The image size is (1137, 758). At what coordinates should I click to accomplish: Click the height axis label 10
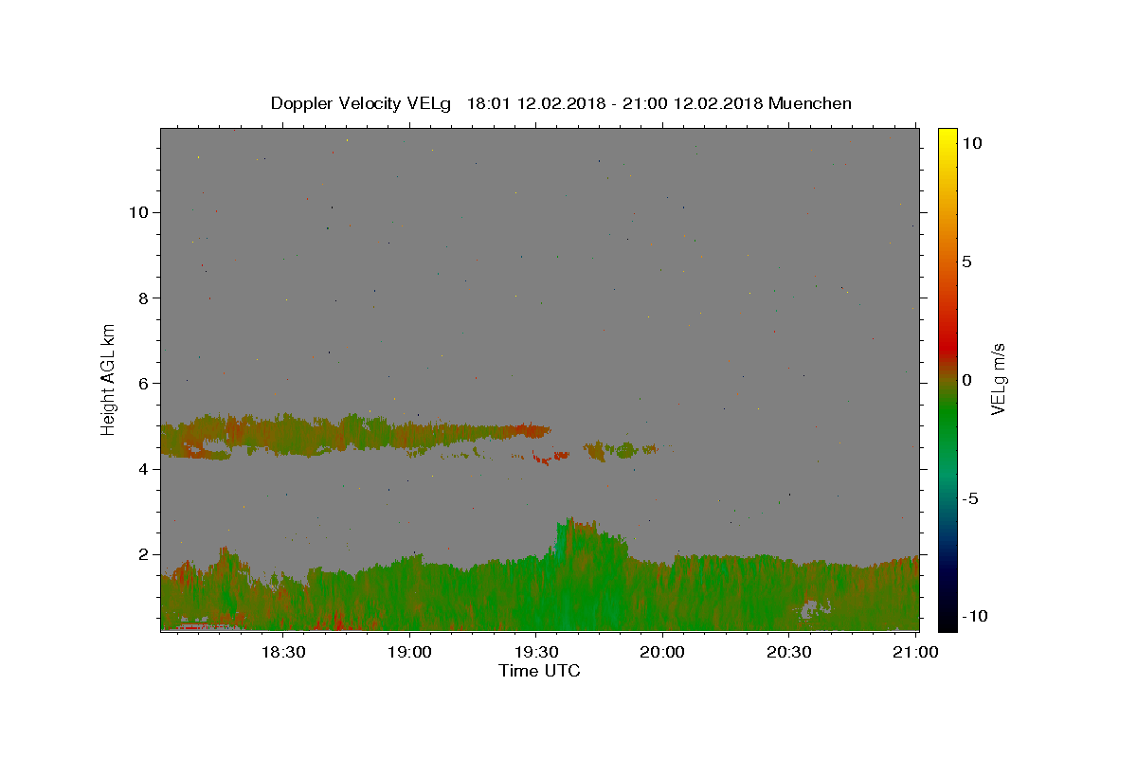click(137, 212)
